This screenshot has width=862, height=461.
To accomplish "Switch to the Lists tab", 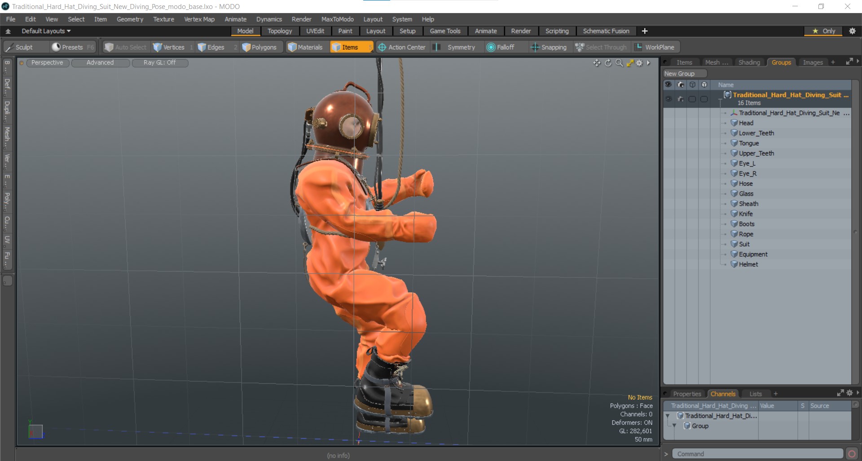I will pos(756,394).
